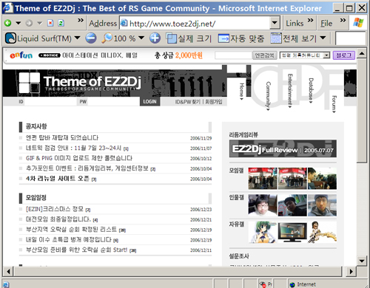Click the green Refresh page icon

tap(61, 23)
